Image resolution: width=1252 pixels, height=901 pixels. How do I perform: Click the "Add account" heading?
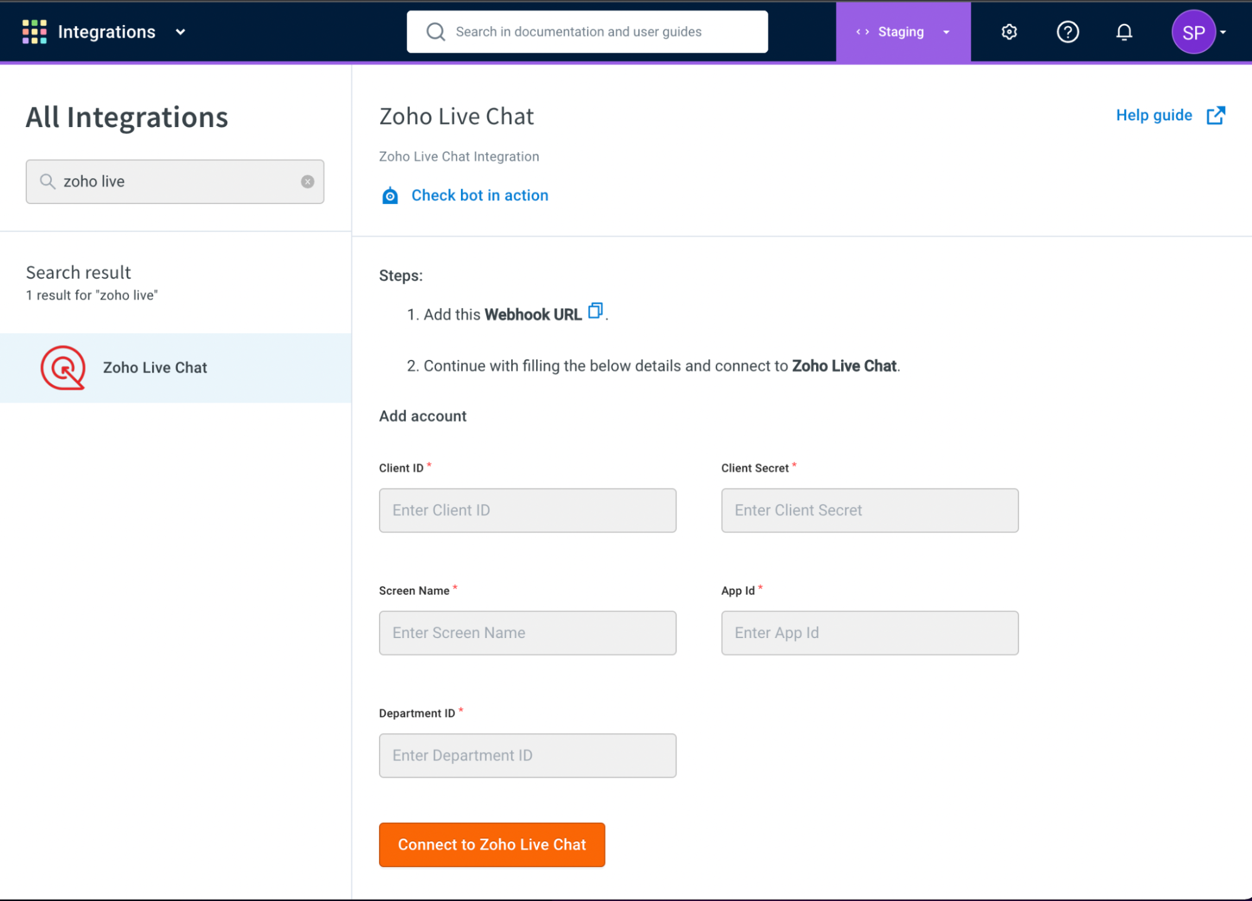(423, 416)
